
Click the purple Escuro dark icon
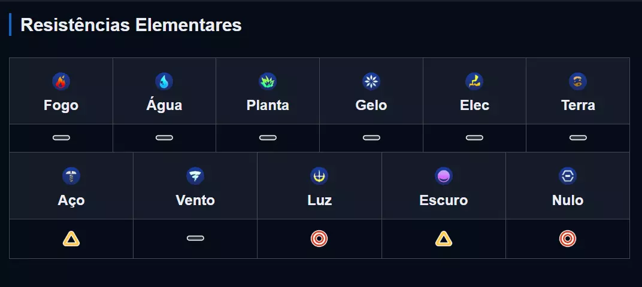point(444,176)
